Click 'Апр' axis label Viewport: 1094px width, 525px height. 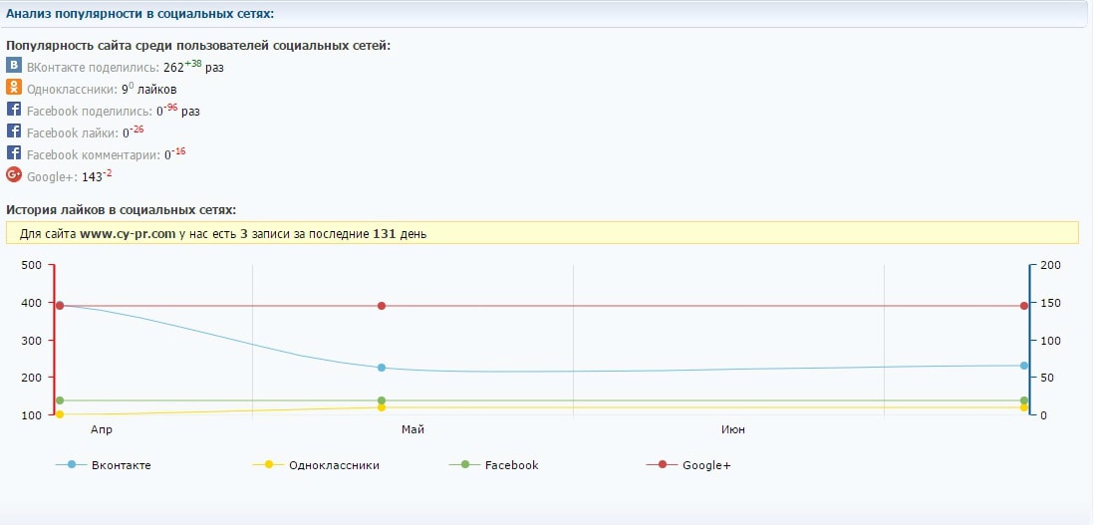click(x=102, y=429)
